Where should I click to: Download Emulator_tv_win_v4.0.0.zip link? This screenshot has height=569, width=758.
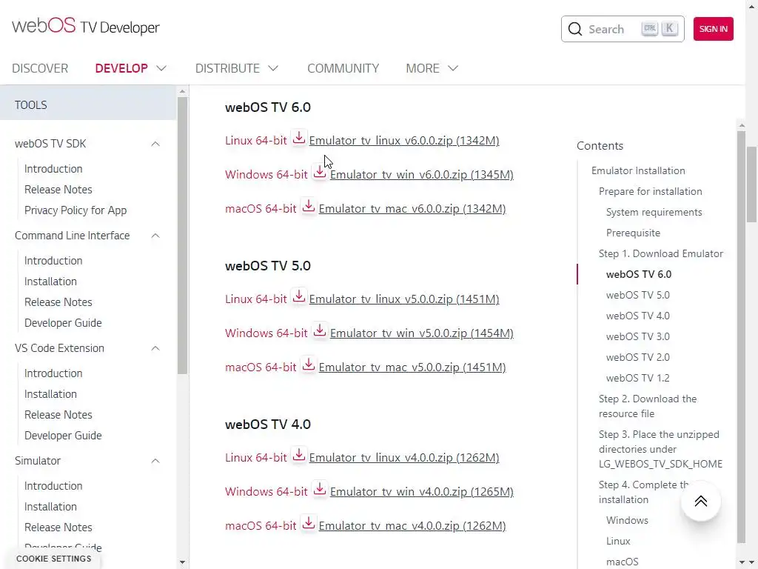pos(421,491)
